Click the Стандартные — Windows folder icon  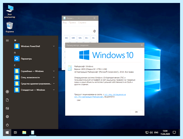pyautogui.click(x=17, y=90)
